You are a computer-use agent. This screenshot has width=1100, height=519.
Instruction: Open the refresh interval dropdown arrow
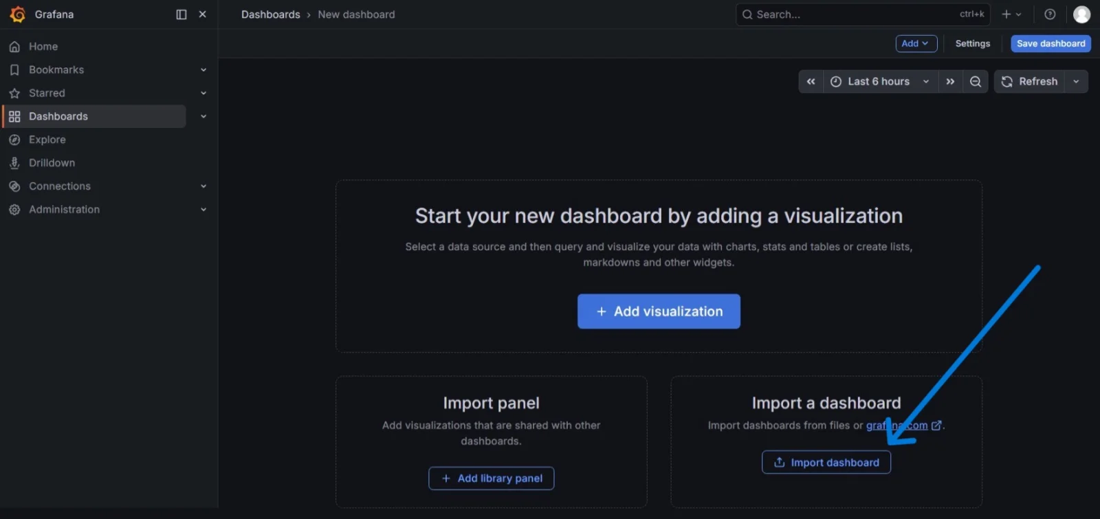[1076, 82]
